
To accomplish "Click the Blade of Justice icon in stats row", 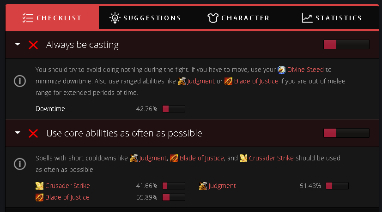I will coord(39,197).
